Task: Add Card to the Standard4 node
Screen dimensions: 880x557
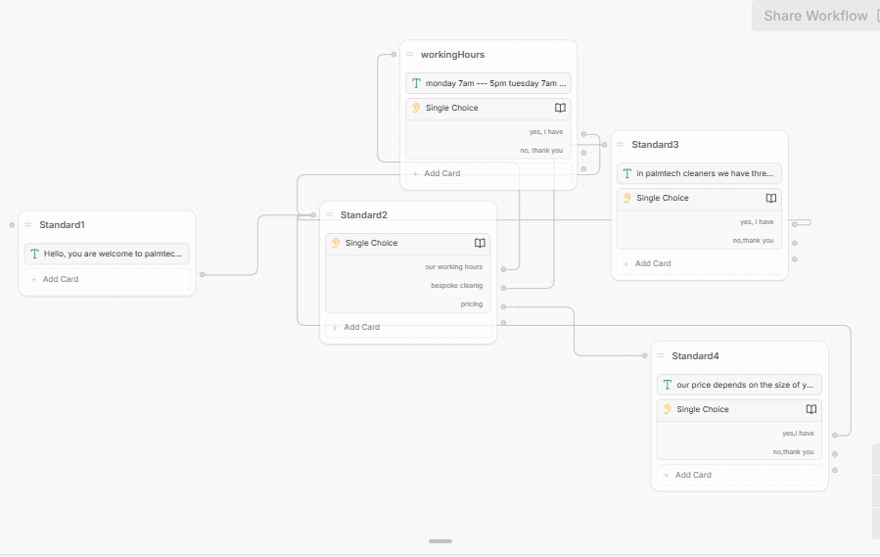Action: (740, 475)
